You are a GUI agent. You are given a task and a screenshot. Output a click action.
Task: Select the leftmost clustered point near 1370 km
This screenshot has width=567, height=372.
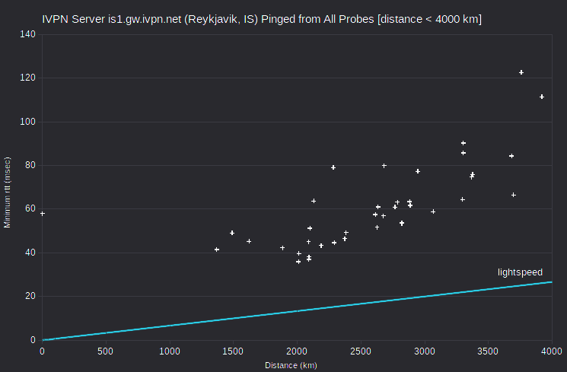(x=217, y=250)
